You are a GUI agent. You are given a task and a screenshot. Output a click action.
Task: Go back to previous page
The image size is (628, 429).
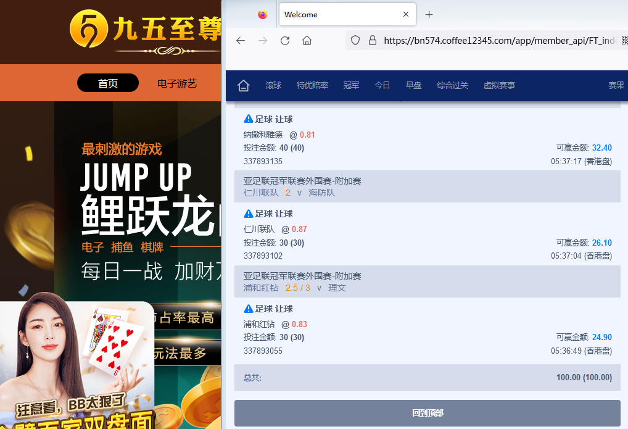(x=241, y=41)
